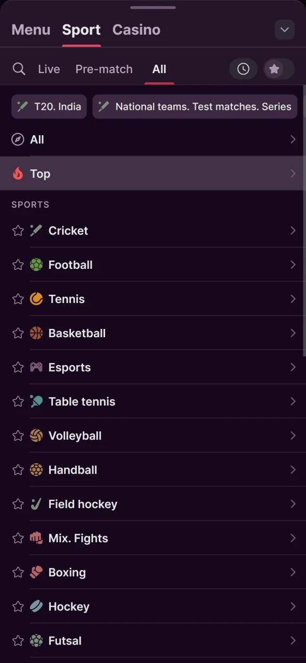Favorite Cricket with its star toggle
The height and width of the screenshot is (663, 306).
pyautogui.click(x=18, y=230)
